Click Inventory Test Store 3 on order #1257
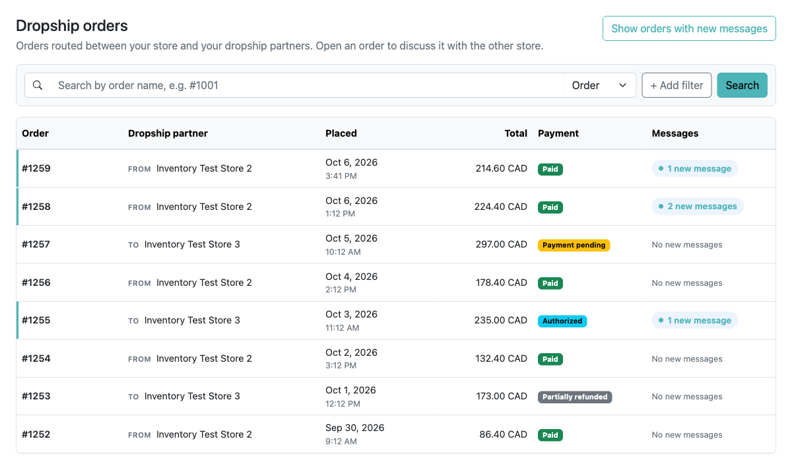Screen dimensions: 792x470 tap(192, 244)
